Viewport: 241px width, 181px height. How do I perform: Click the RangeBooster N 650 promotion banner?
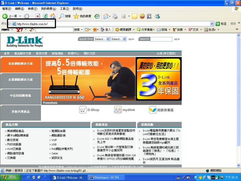pyautogui.click(x=88, y=79)
